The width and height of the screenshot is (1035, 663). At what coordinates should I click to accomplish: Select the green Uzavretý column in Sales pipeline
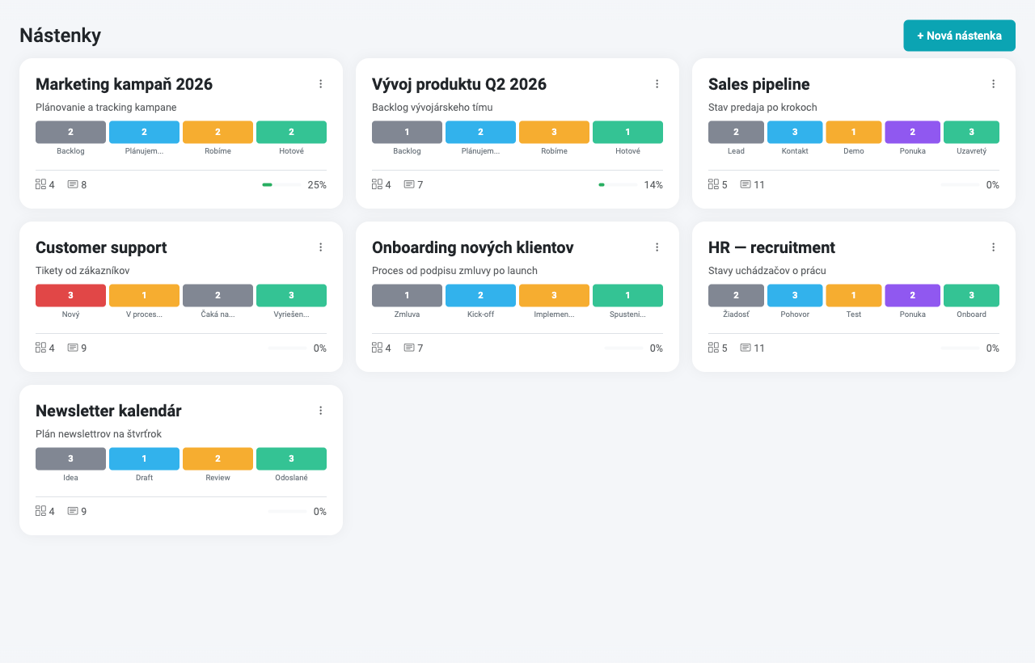pyautogui.click(x=971, y=132)
